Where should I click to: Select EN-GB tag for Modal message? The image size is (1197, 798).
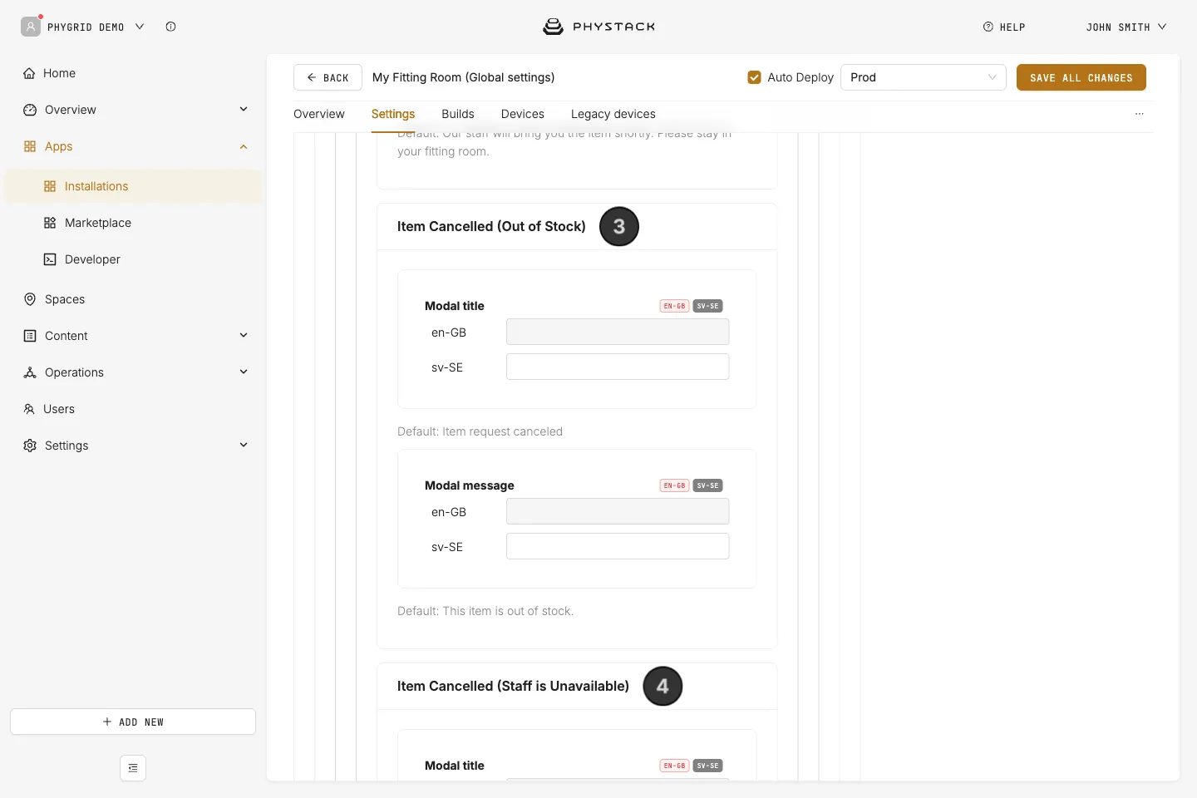pos(674,485)
